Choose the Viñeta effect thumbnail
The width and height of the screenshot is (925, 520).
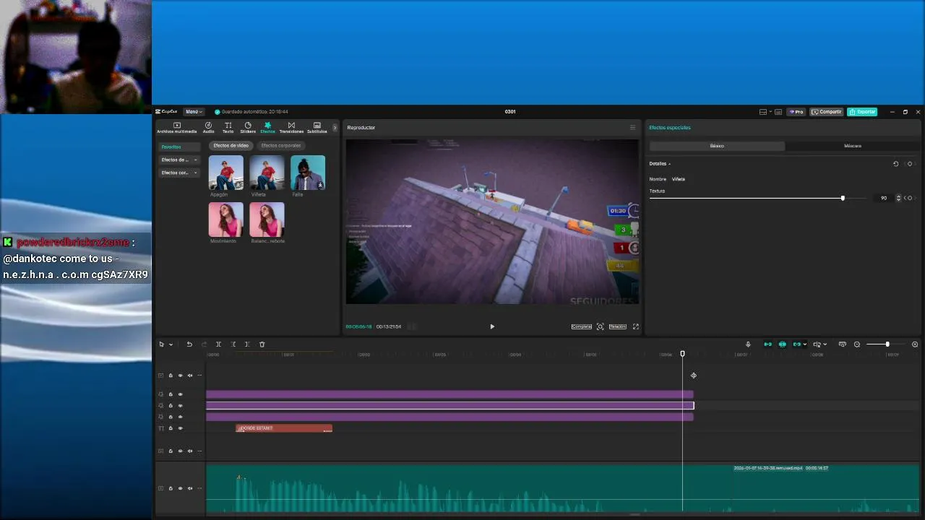267,173
